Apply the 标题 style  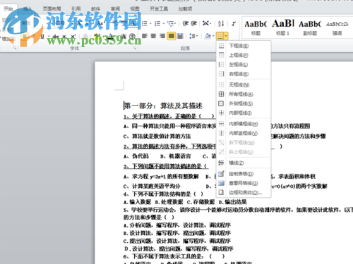coord(256,27)
